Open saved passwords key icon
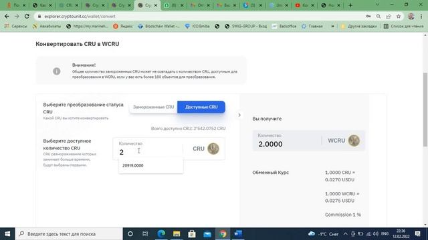Viewport: 428px width, 240px height. tap(368, 16)
